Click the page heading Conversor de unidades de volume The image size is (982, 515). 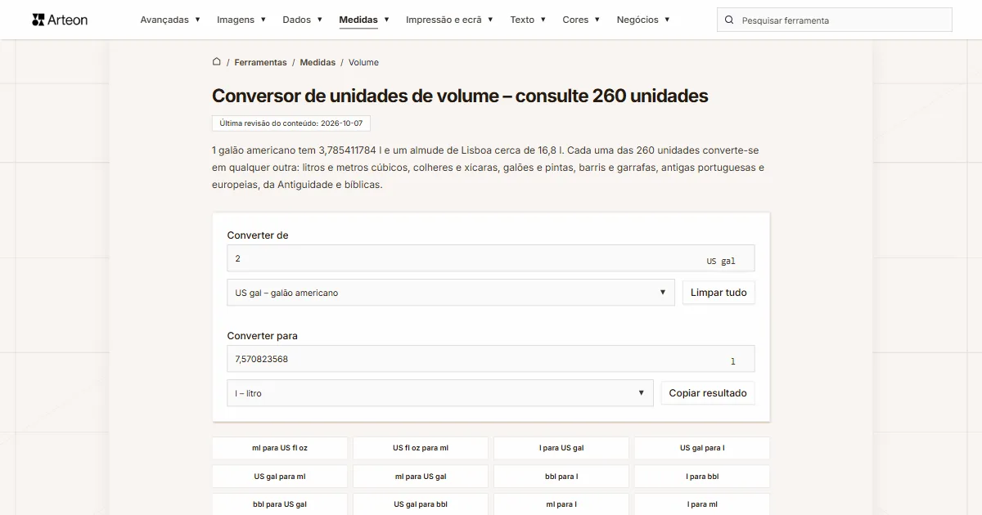460,96
